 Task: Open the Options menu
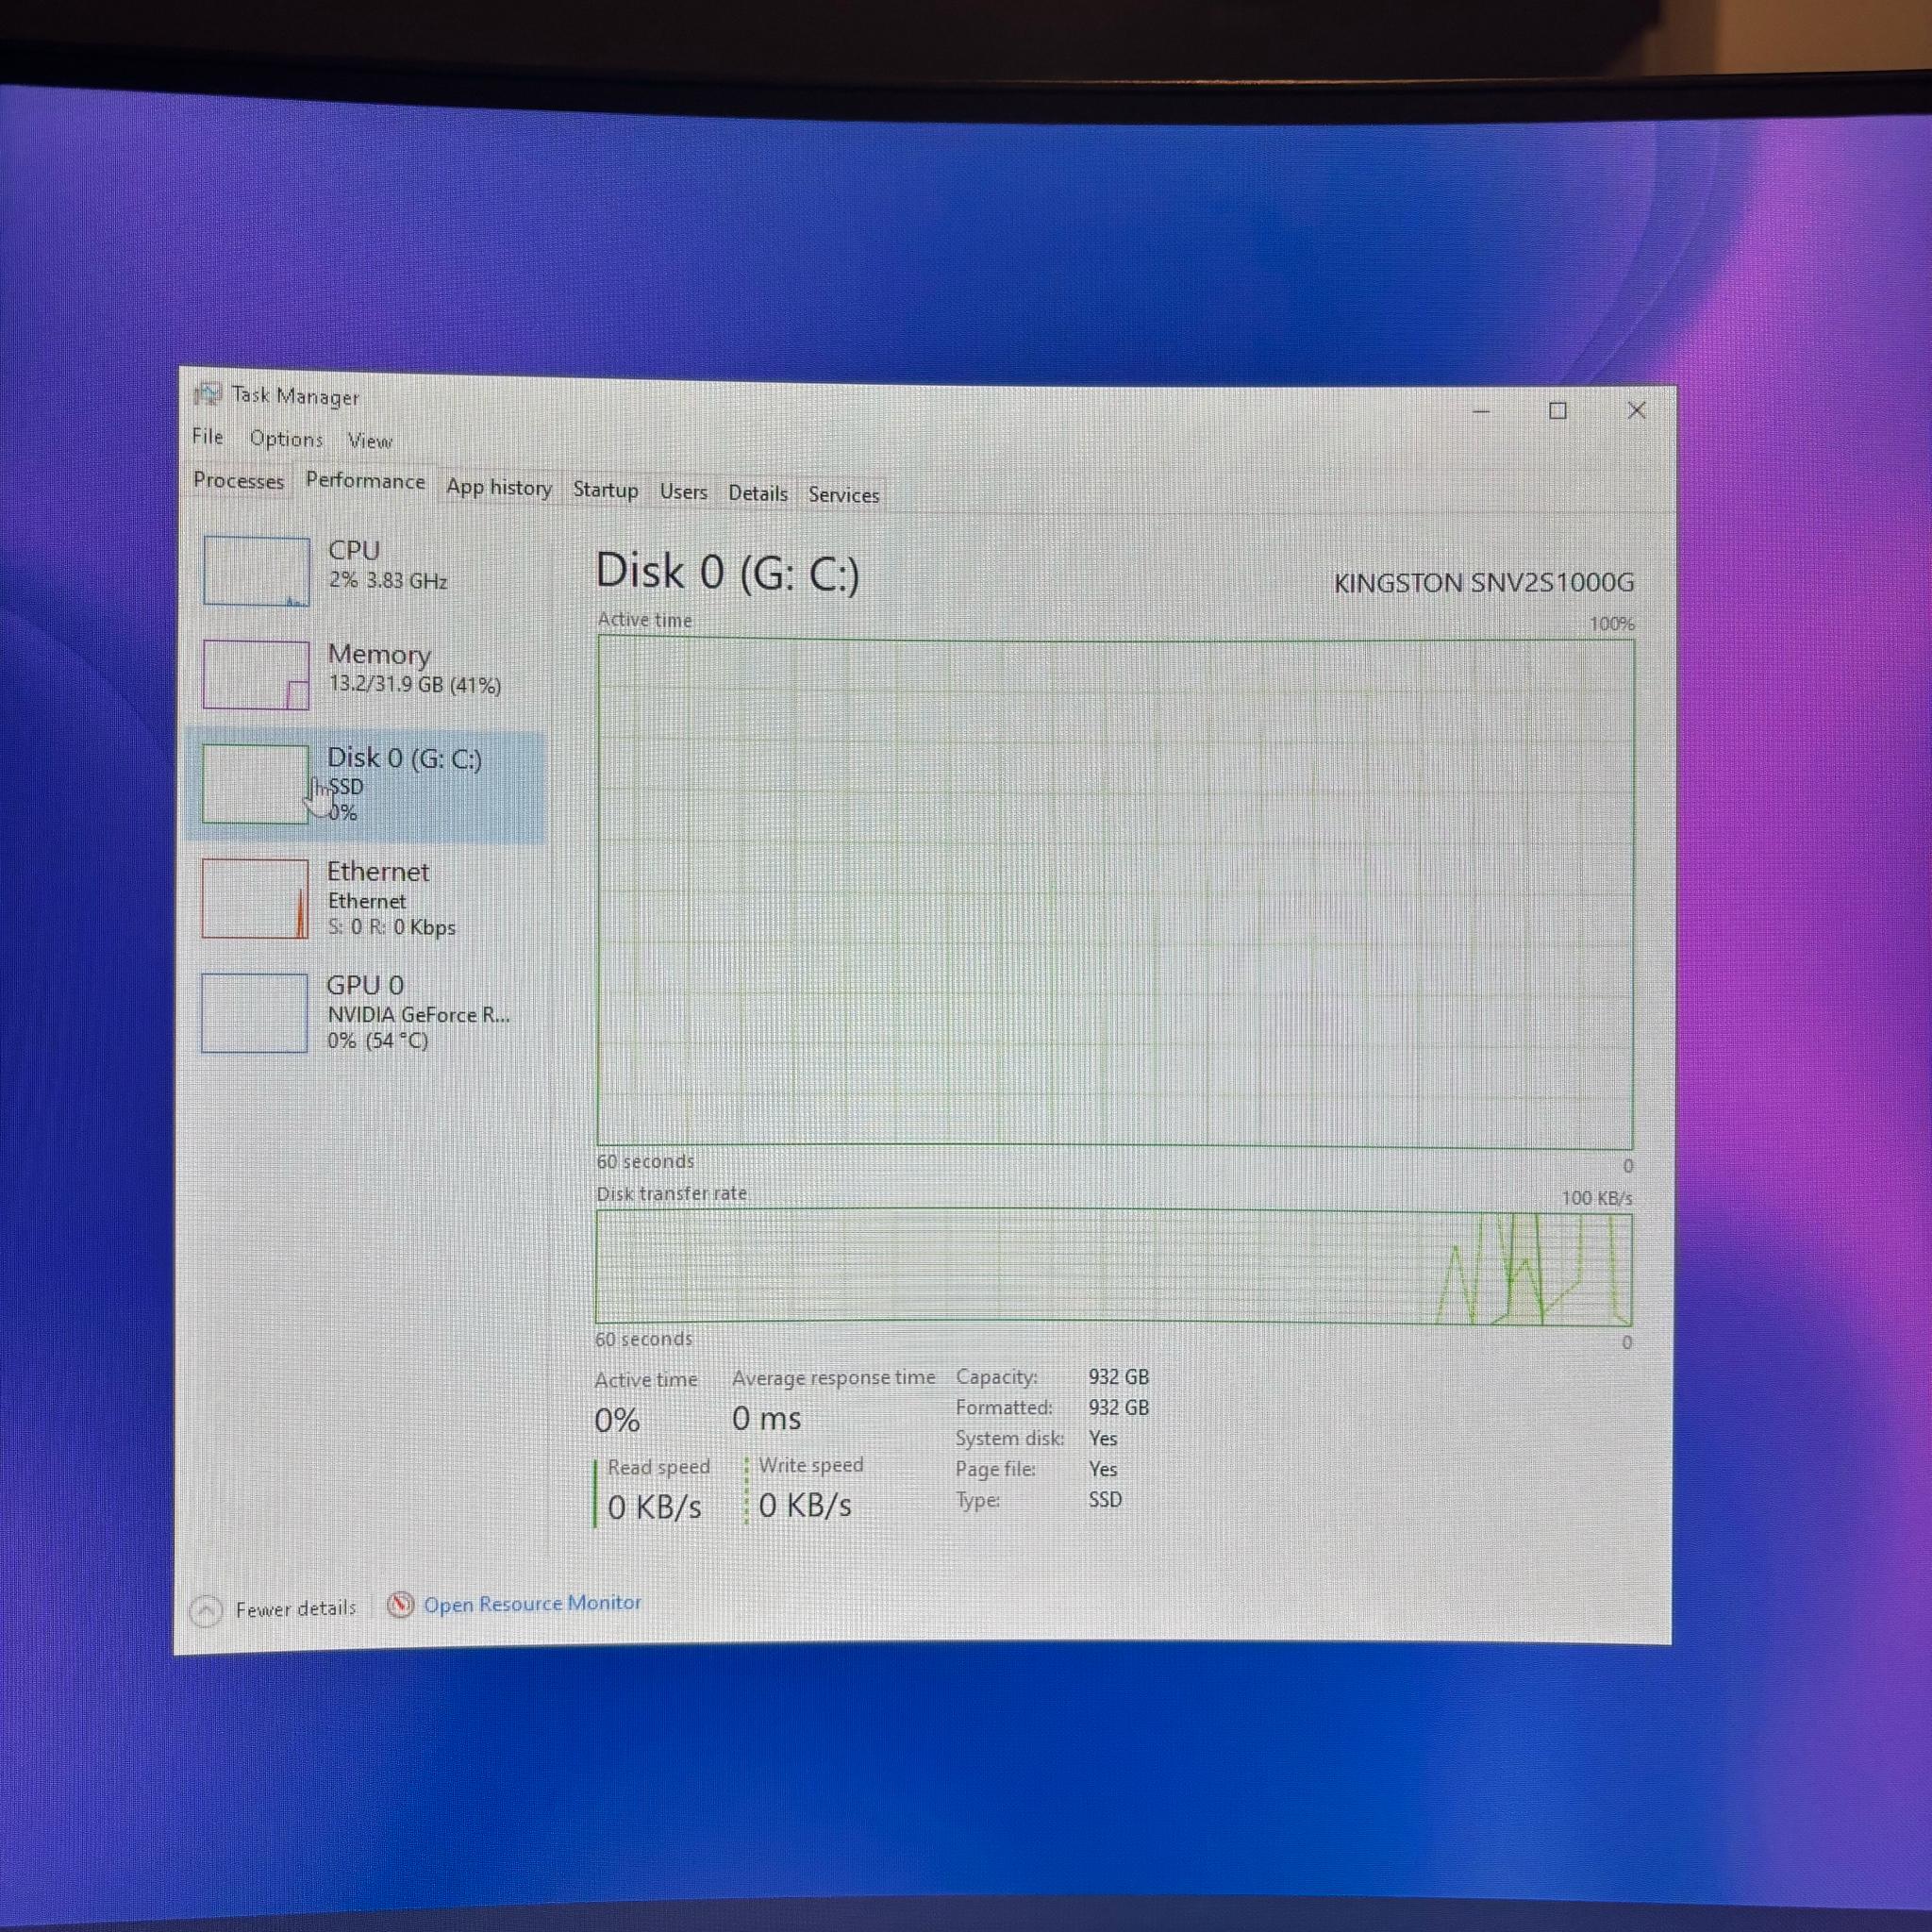286,439
